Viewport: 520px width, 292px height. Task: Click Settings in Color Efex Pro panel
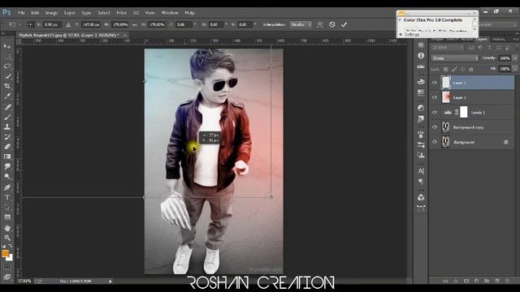[x=412, y=34]
